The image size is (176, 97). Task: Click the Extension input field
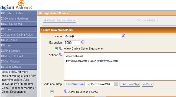tap(72, 43)
